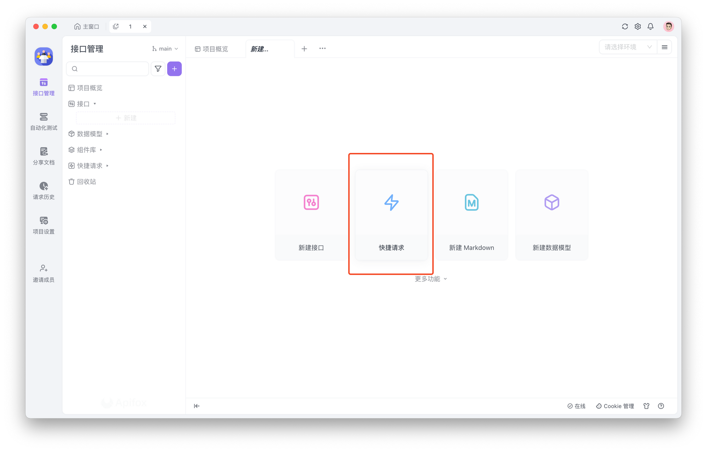Viewport: 707px width, 452px height.
Task: Click the project logo avatar icon
Action: 44,56
